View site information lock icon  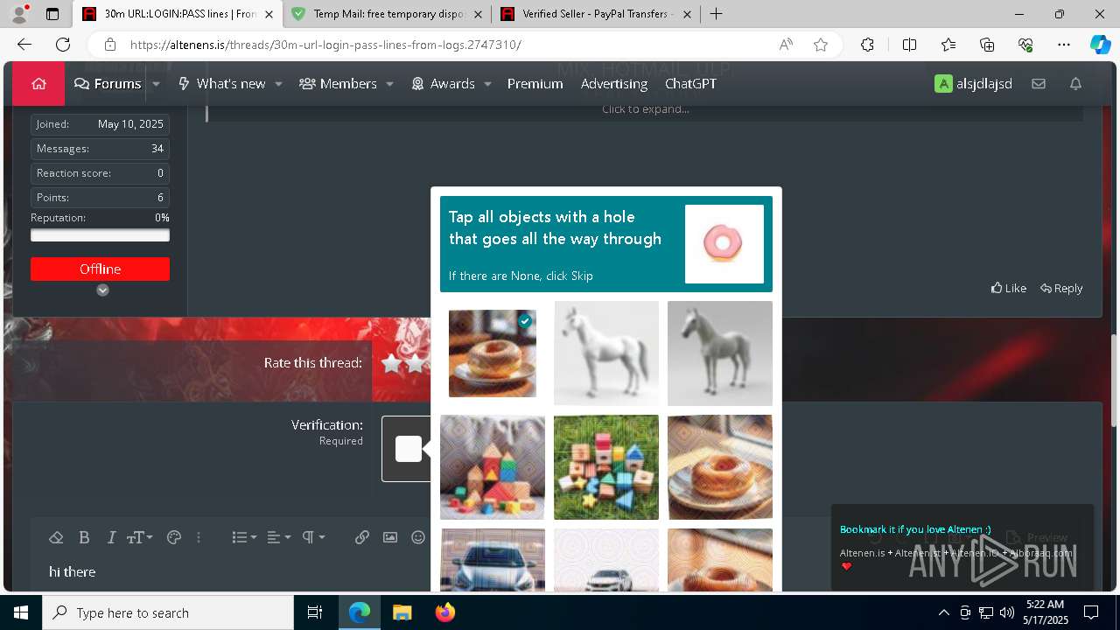[x=110, y=45]
